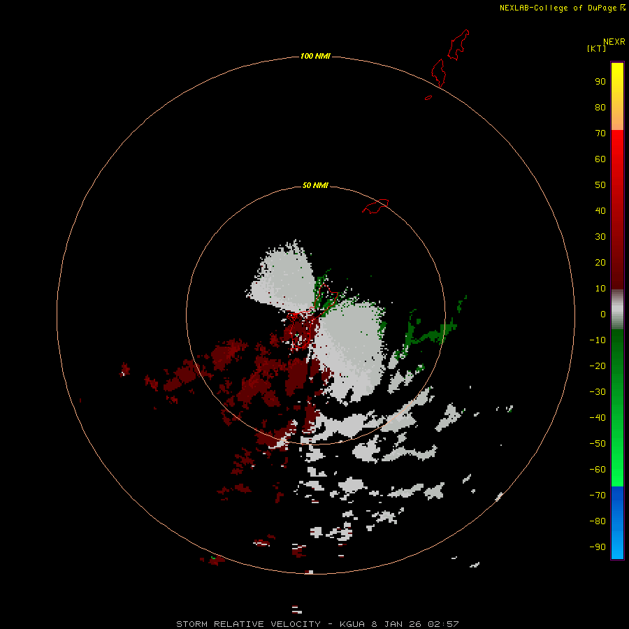
Task: Click the 80 value on the velocity scale
Action: click(600, 107)
